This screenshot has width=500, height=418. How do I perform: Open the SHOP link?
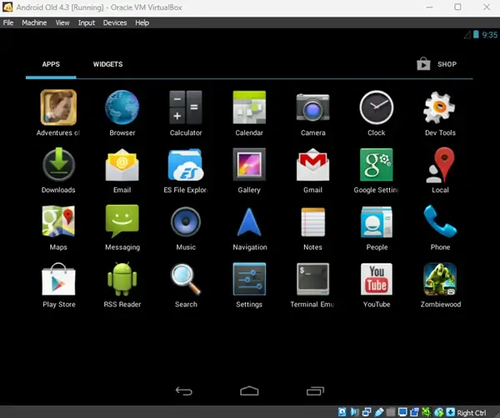pos(437,64)
